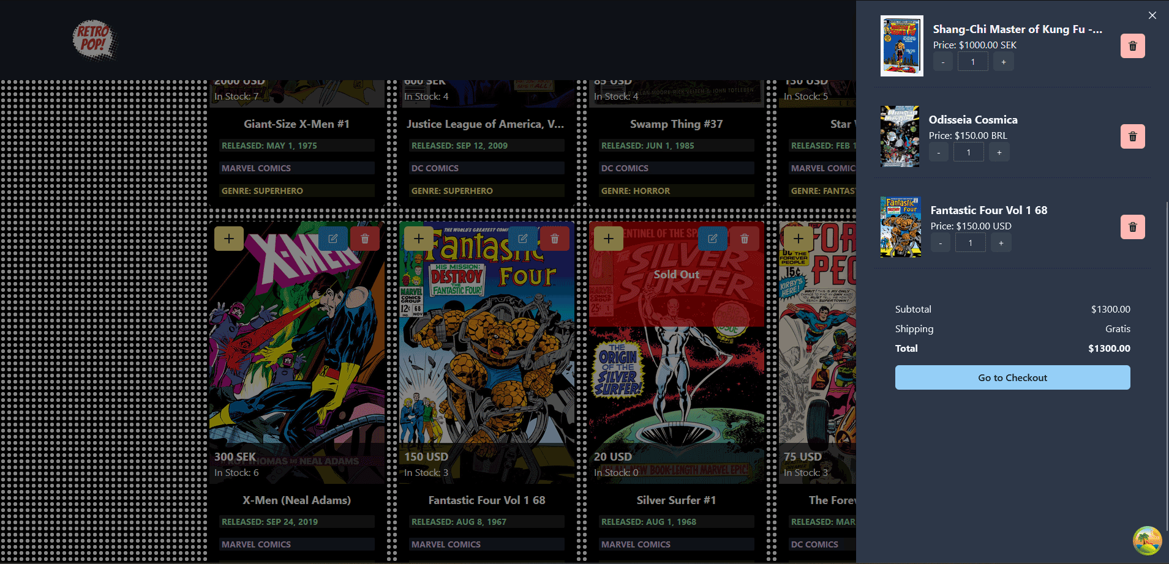Viewport: 1169px width, 564px height.
Task: Open the edit icon on Silver Surfer #1
Action: 712,238
